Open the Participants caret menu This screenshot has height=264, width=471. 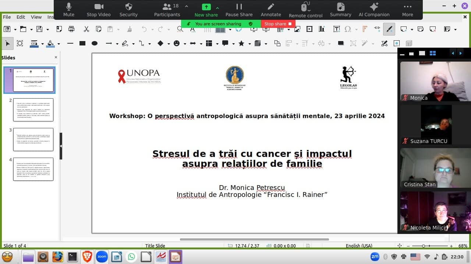coord(186,7)
